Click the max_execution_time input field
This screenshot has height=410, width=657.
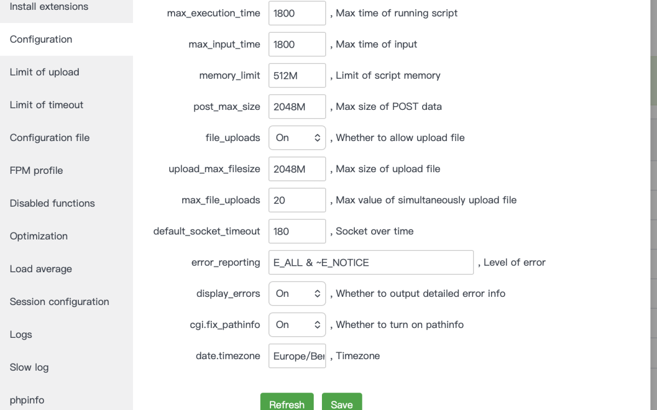click(297, 13)
